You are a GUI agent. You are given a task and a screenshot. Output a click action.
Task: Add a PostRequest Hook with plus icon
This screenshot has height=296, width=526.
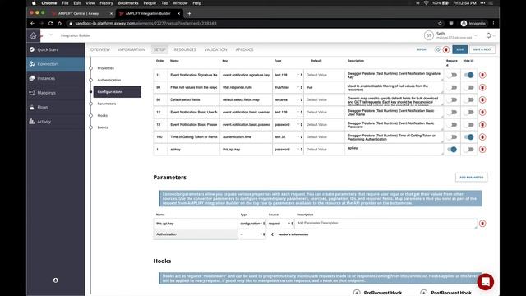pyautogui.click(x=424, y=293)
